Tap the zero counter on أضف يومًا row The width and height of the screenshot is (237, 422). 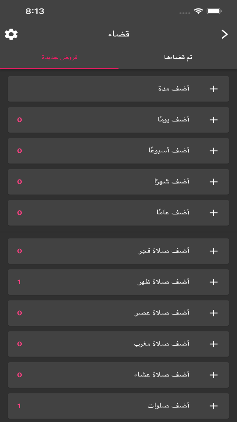[x=19, y=120]
